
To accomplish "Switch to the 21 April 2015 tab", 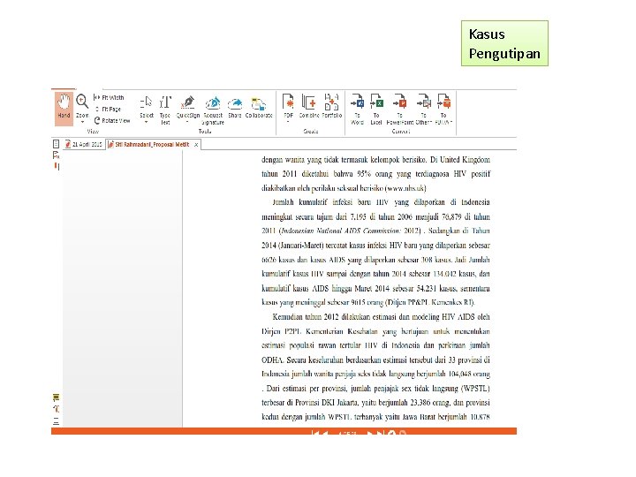I will 84,144.
